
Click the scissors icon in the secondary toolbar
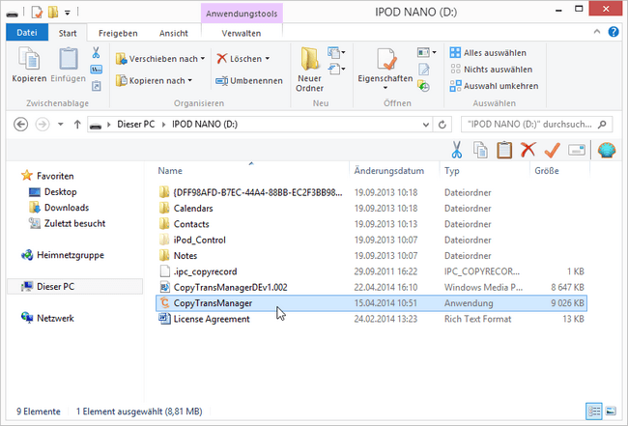pyautogui.click(x=457, y=150)
